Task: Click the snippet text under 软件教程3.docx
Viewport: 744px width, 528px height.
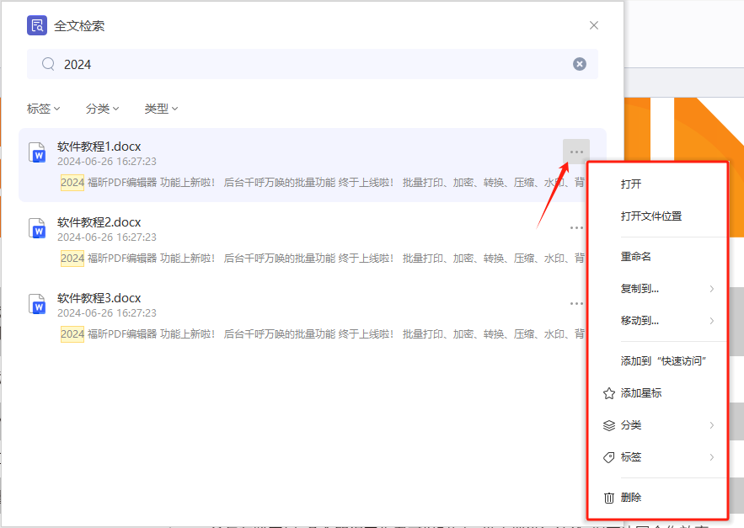Action: tap(323, 334)
